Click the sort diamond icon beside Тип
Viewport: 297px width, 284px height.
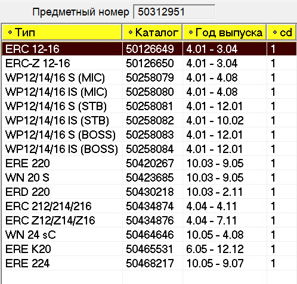pos(10,32)
